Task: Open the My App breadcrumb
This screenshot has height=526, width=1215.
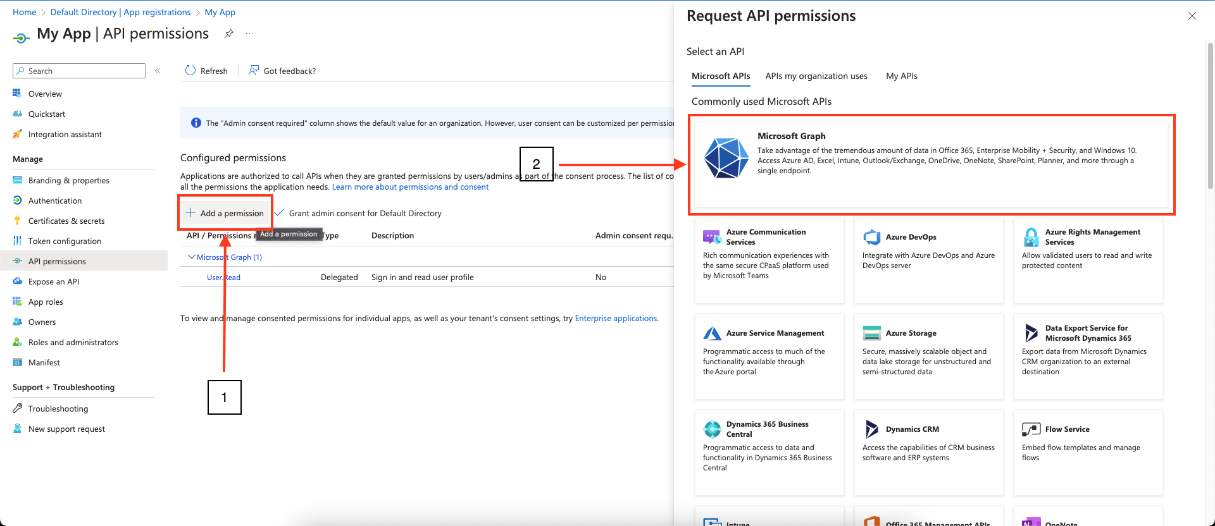Action: click(x=220, y=12)
